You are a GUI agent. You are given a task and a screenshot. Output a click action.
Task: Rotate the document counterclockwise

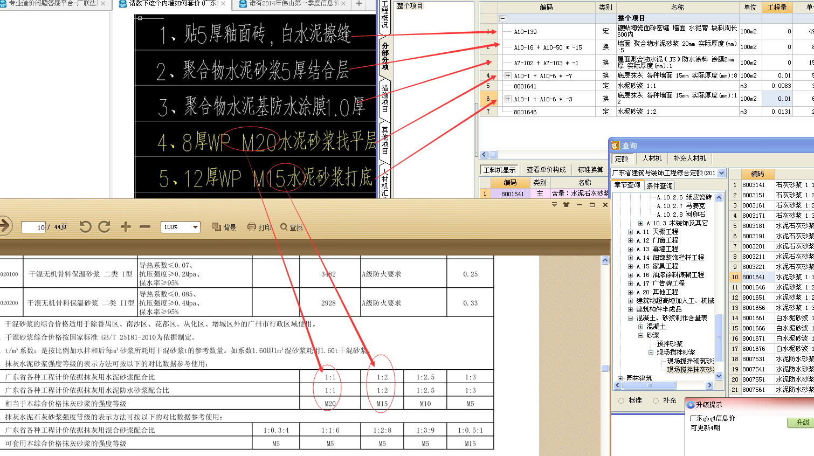coord(85,227)
